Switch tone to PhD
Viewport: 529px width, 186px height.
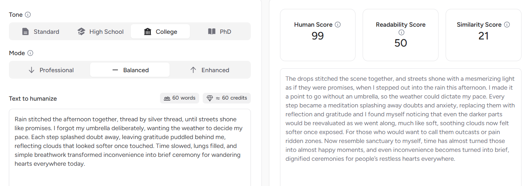coord(220,32)
